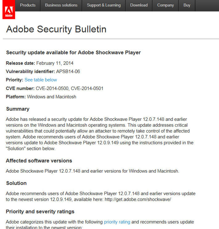Click the Solution section heading
The height and width of the screenshot is (229, 219).
point(16,183)
